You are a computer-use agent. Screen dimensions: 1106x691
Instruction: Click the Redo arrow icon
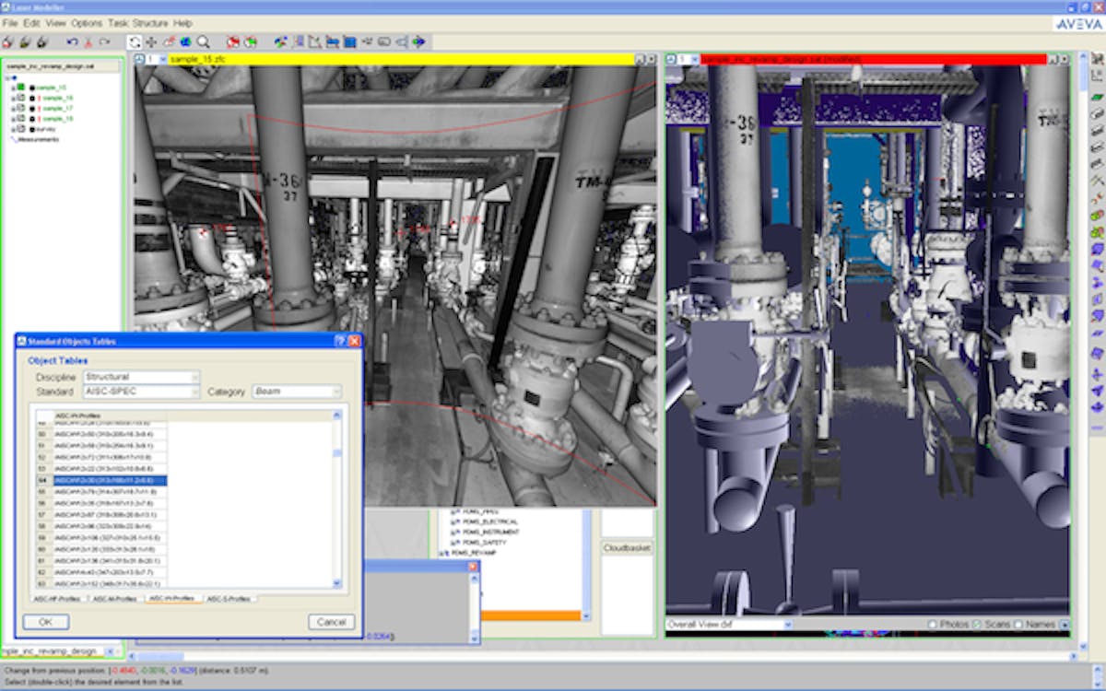pos(104,41)
